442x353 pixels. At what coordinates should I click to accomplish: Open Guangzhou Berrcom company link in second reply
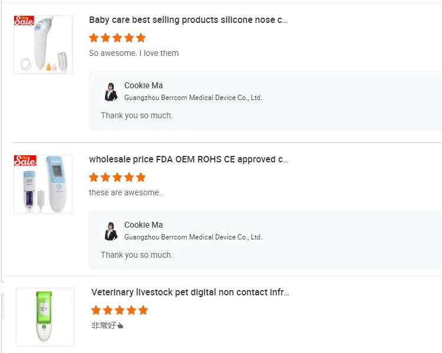pyautogui.click(x=193, y=237)
